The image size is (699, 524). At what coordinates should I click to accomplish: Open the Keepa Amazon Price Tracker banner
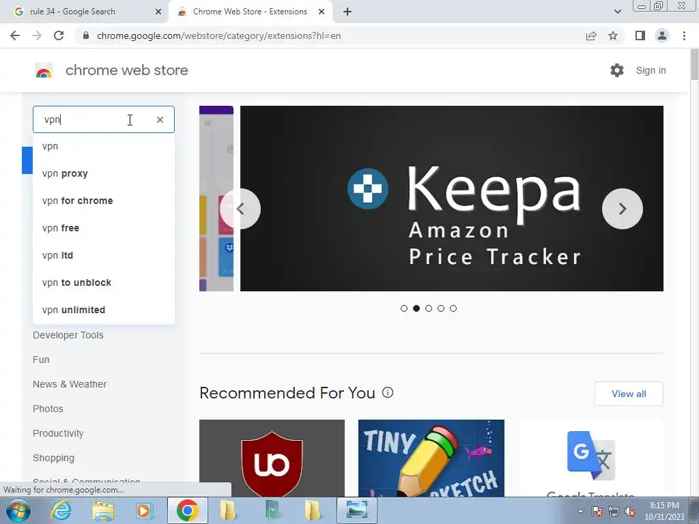click(452, 199)
